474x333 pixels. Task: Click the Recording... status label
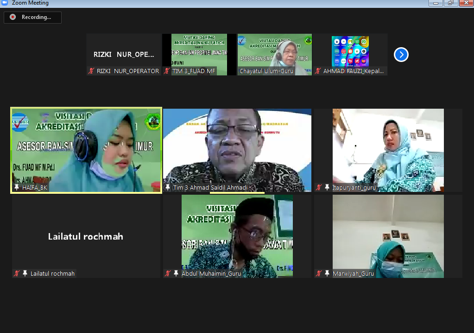[x=36, y=17]
